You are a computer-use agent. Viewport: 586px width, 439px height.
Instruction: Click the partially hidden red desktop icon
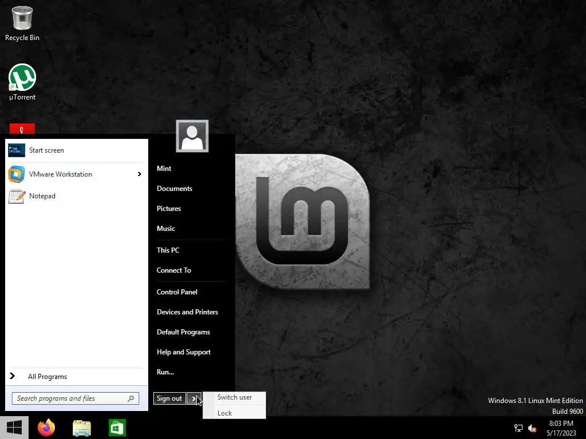pos(22,129)
